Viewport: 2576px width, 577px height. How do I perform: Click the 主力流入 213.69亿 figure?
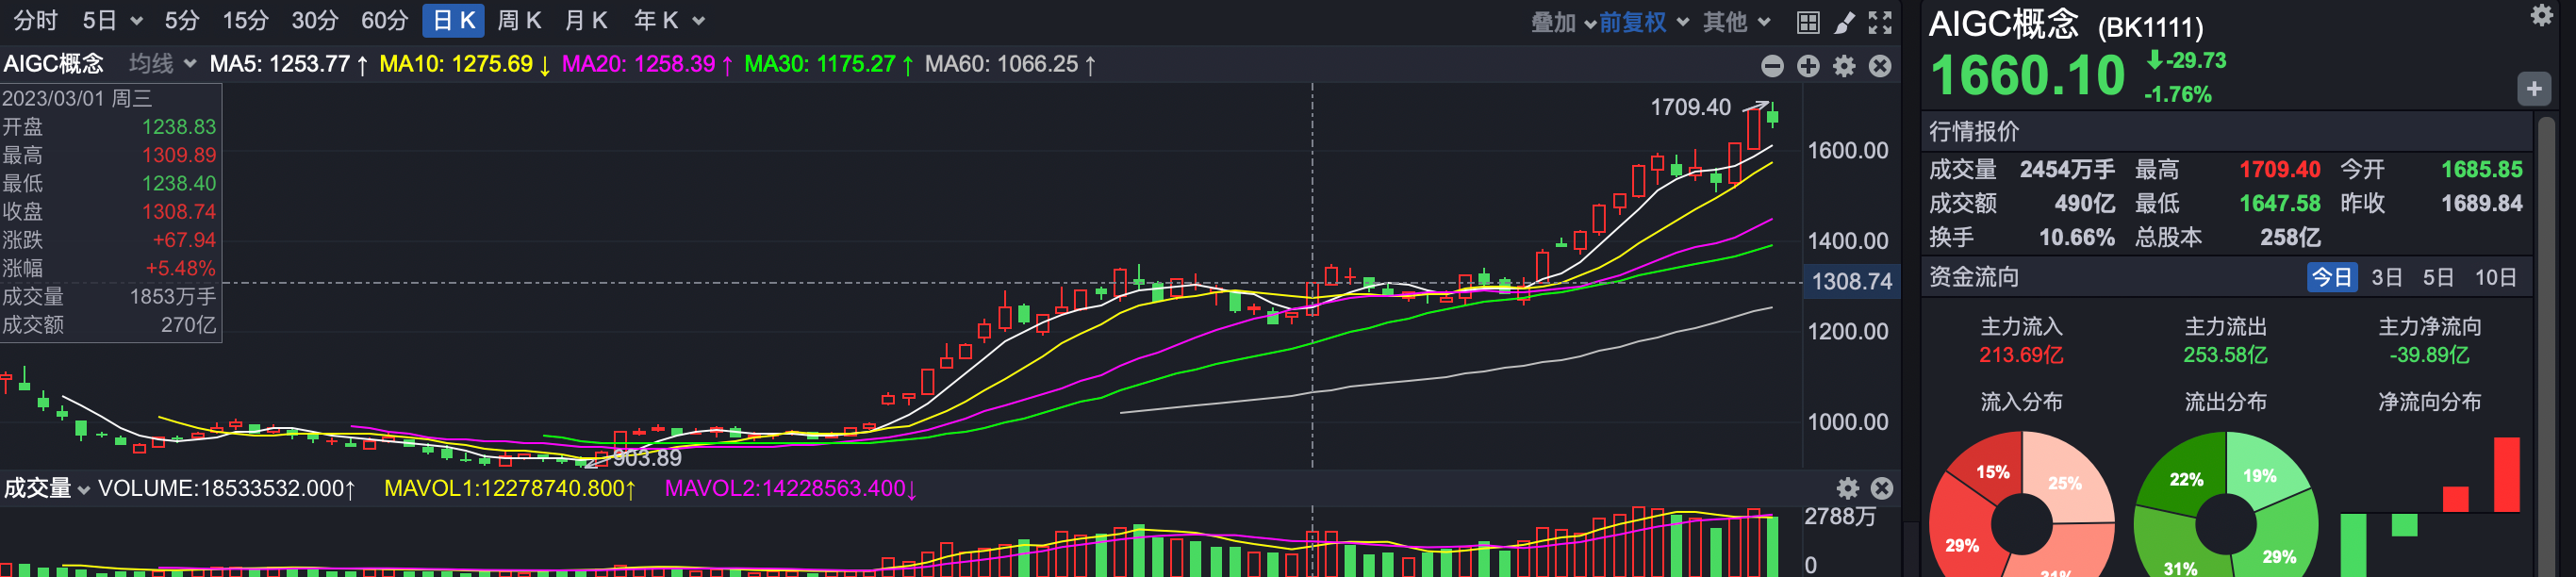click(x=2021, y=355)
